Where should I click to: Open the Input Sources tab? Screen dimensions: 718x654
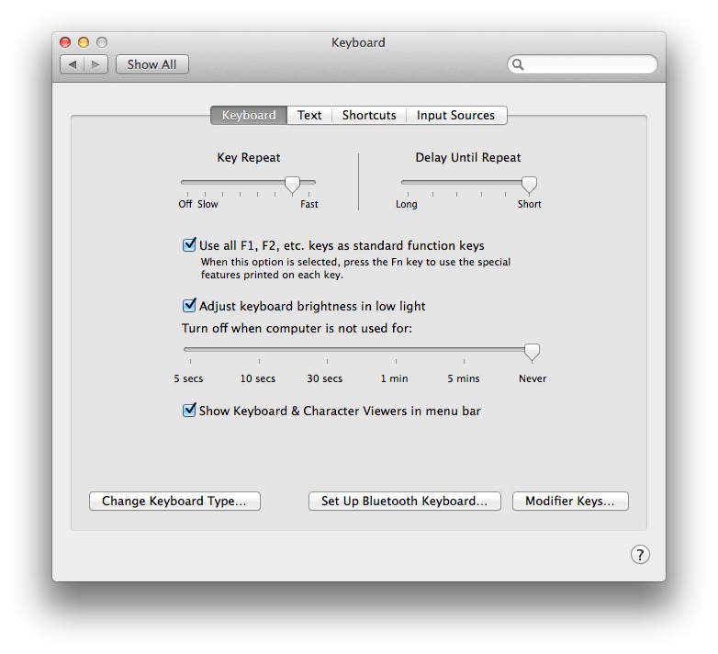point(455,115)
